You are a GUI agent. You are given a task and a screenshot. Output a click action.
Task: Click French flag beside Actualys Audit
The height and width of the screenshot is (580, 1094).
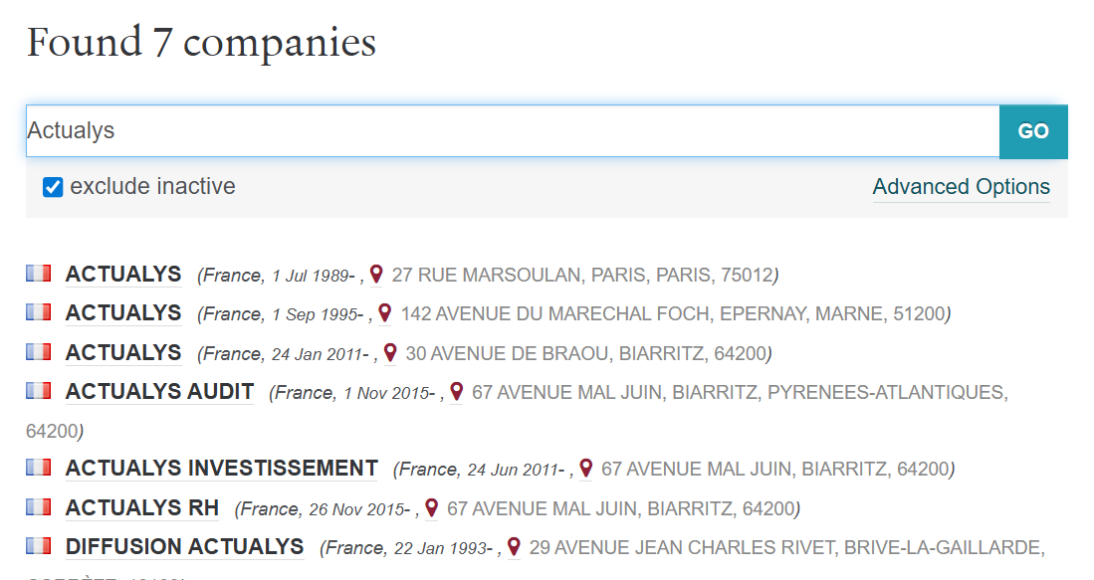[38, 390]
